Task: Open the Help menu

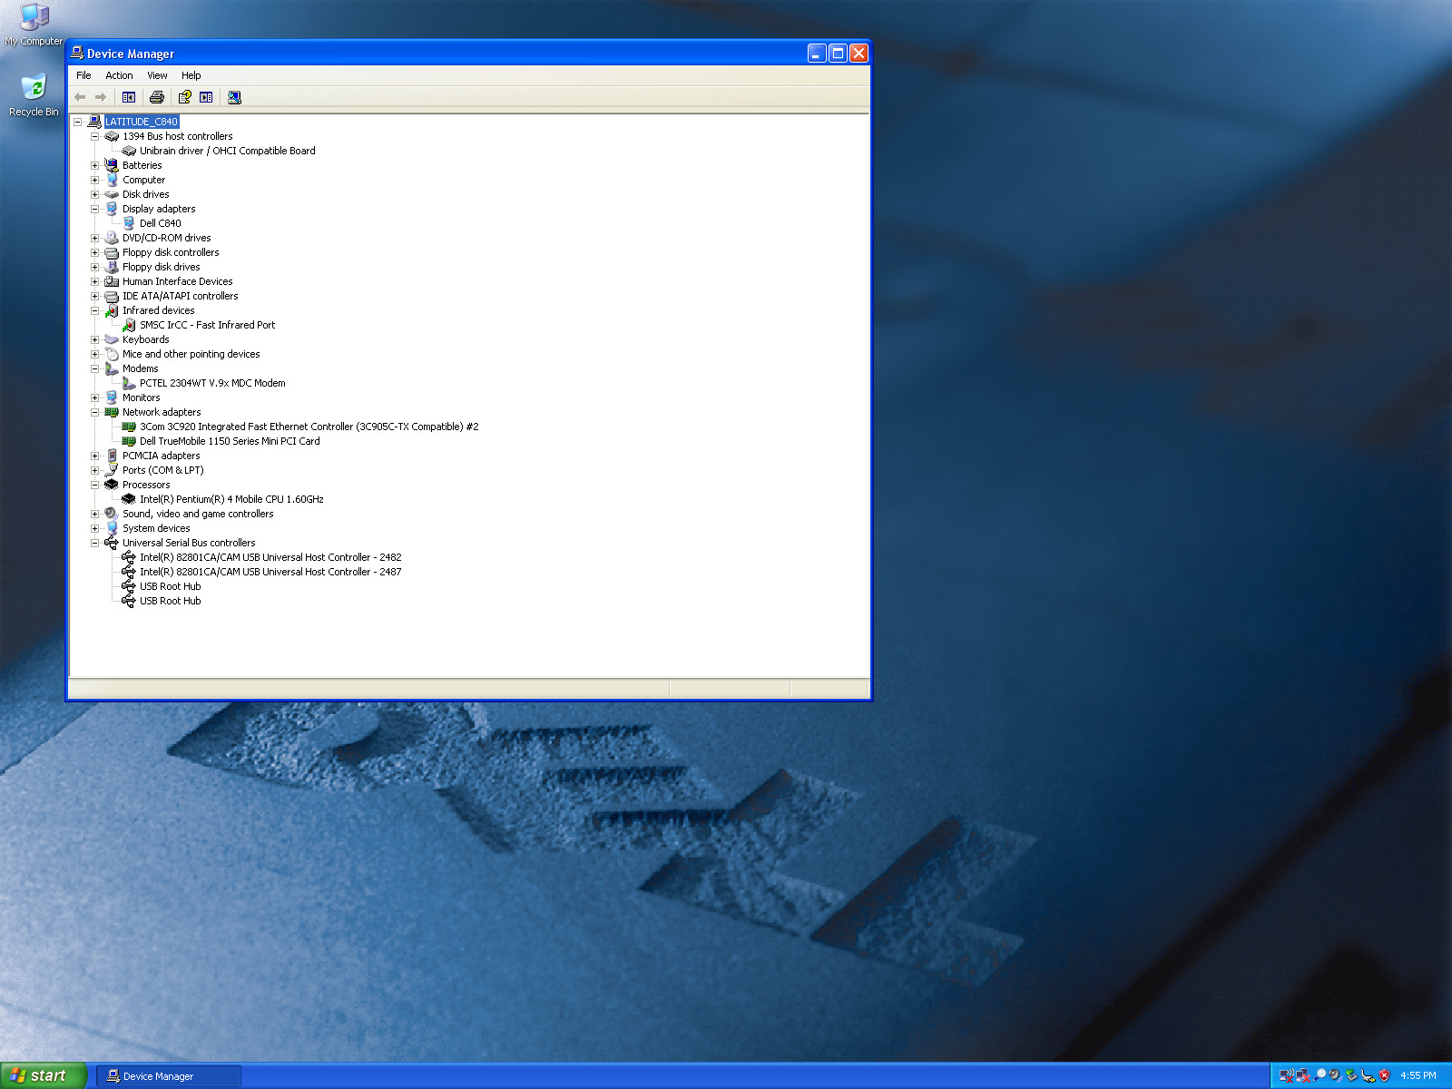Action: [x=191, y=75]
